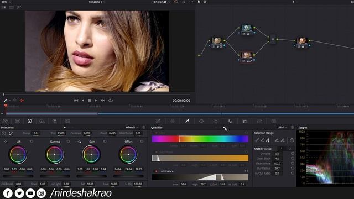Viewport: 354px width, 199px height.
Task: Toggle split screen view in viewer
Action: [x=11, y=7]
